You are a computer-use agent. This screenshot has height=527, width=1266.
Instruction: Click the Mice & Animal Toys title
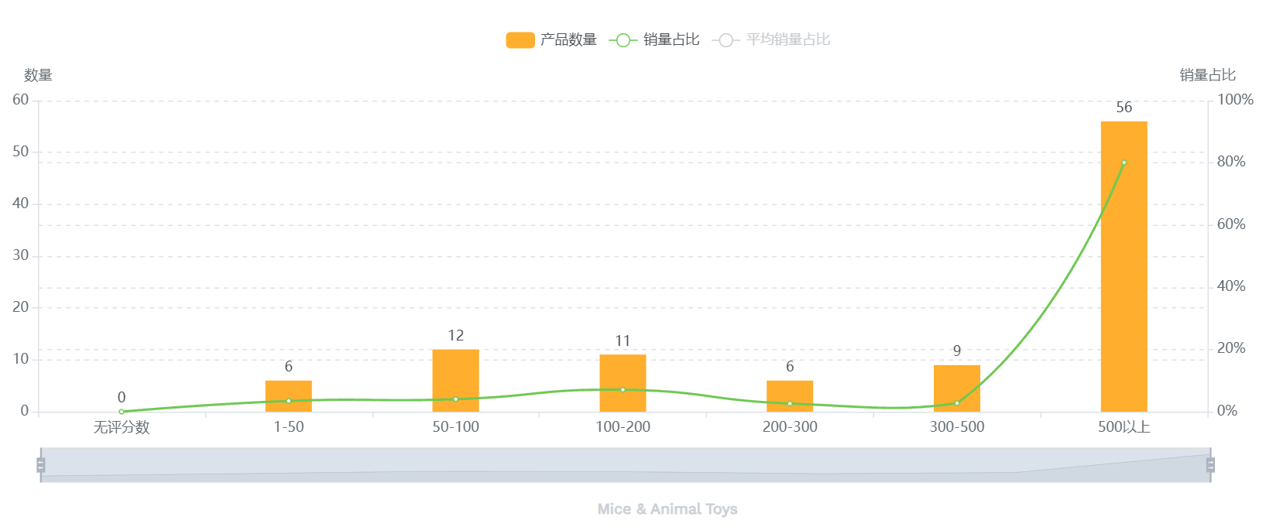click(x=667, y=509)
